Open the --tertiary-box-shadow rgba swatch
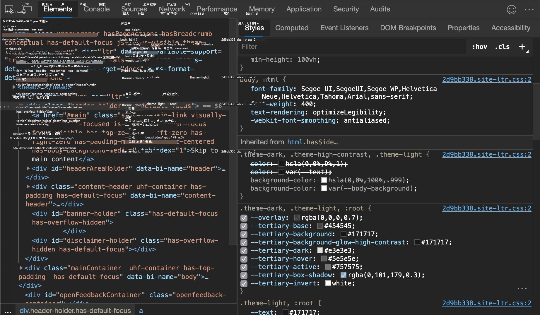Screen dimensions: 540x315 (344, 275)
